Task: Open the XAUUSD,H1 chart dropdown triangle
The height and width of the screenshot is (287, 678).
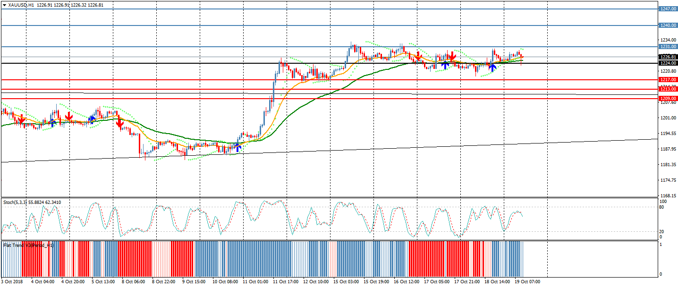Action: tap(5, 5)
